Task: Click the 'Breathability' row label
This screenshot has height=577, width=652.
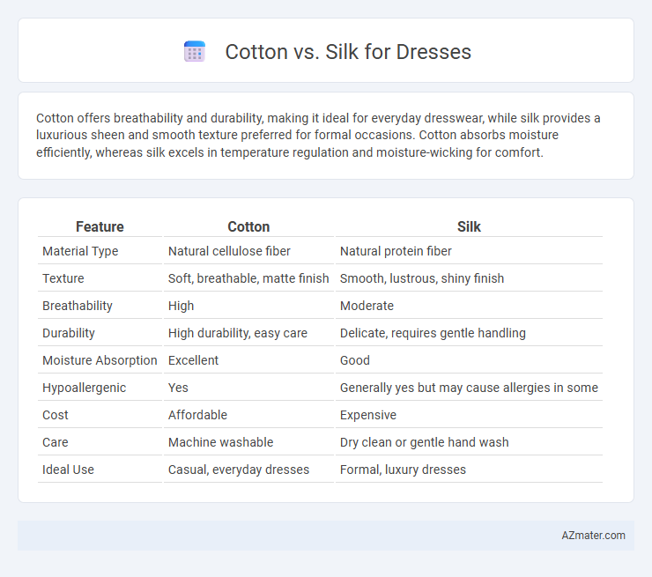Action: point(78,306)
